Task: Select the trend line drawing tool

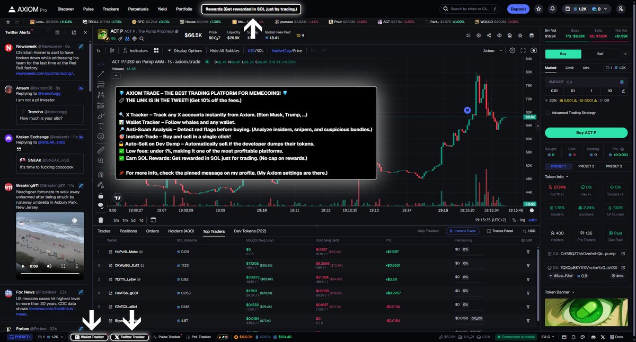Action: tap(101, 73)
